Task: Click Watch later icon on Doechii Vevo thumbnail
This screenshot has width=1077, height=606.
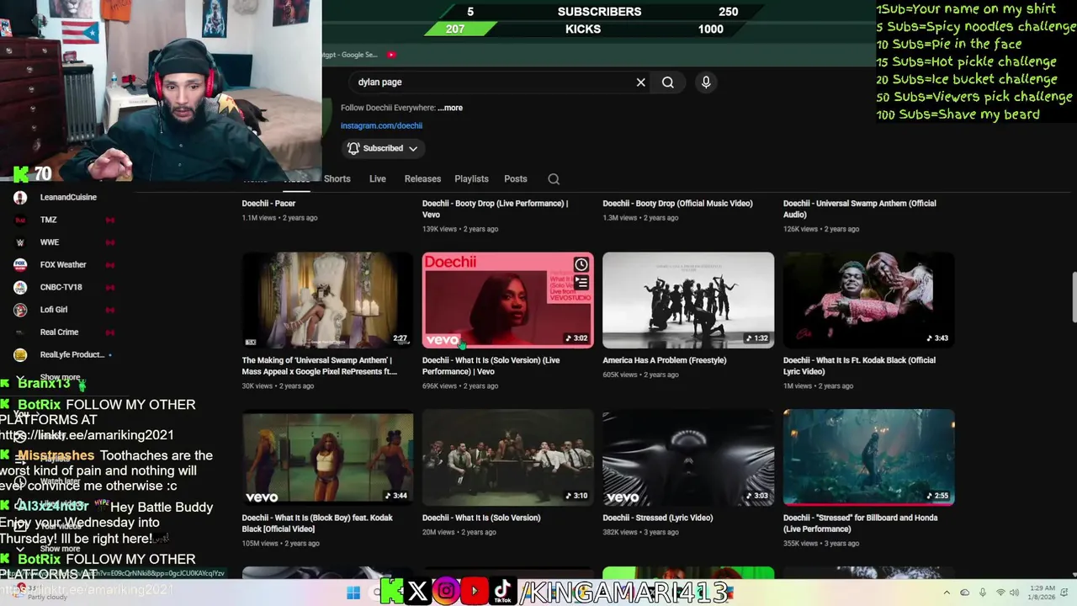Action: pyautogui.click(x=581, y=264)
